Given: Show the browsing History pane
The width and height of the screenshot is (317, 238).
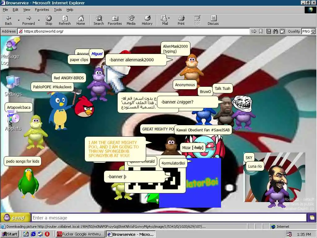Looking at the screenshot, I should coord(147,20).
